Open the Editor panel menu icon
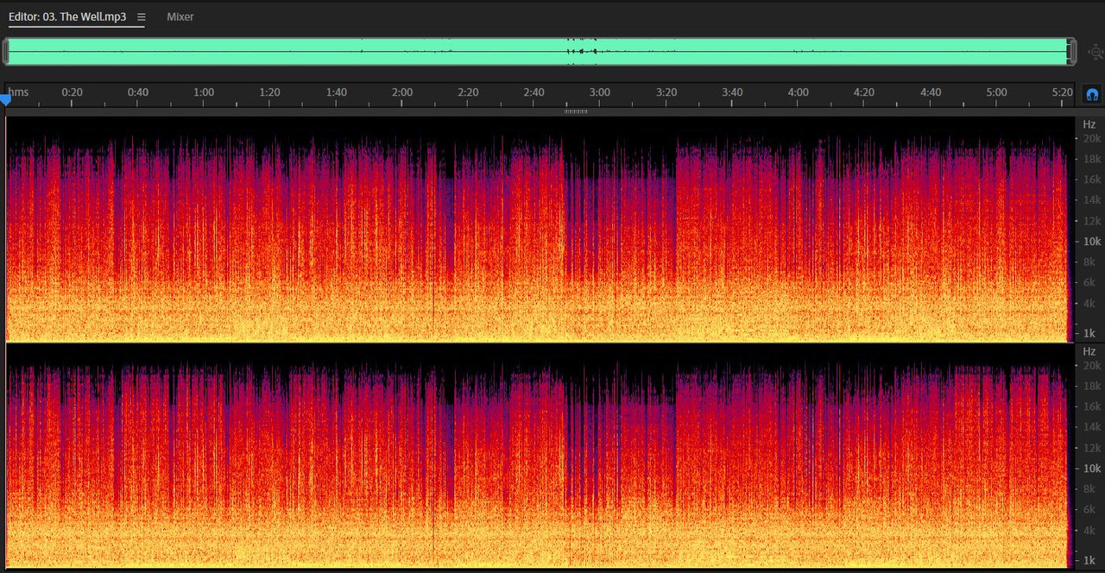This screenshot has height=573, width=1105. [x=142, y=16]
